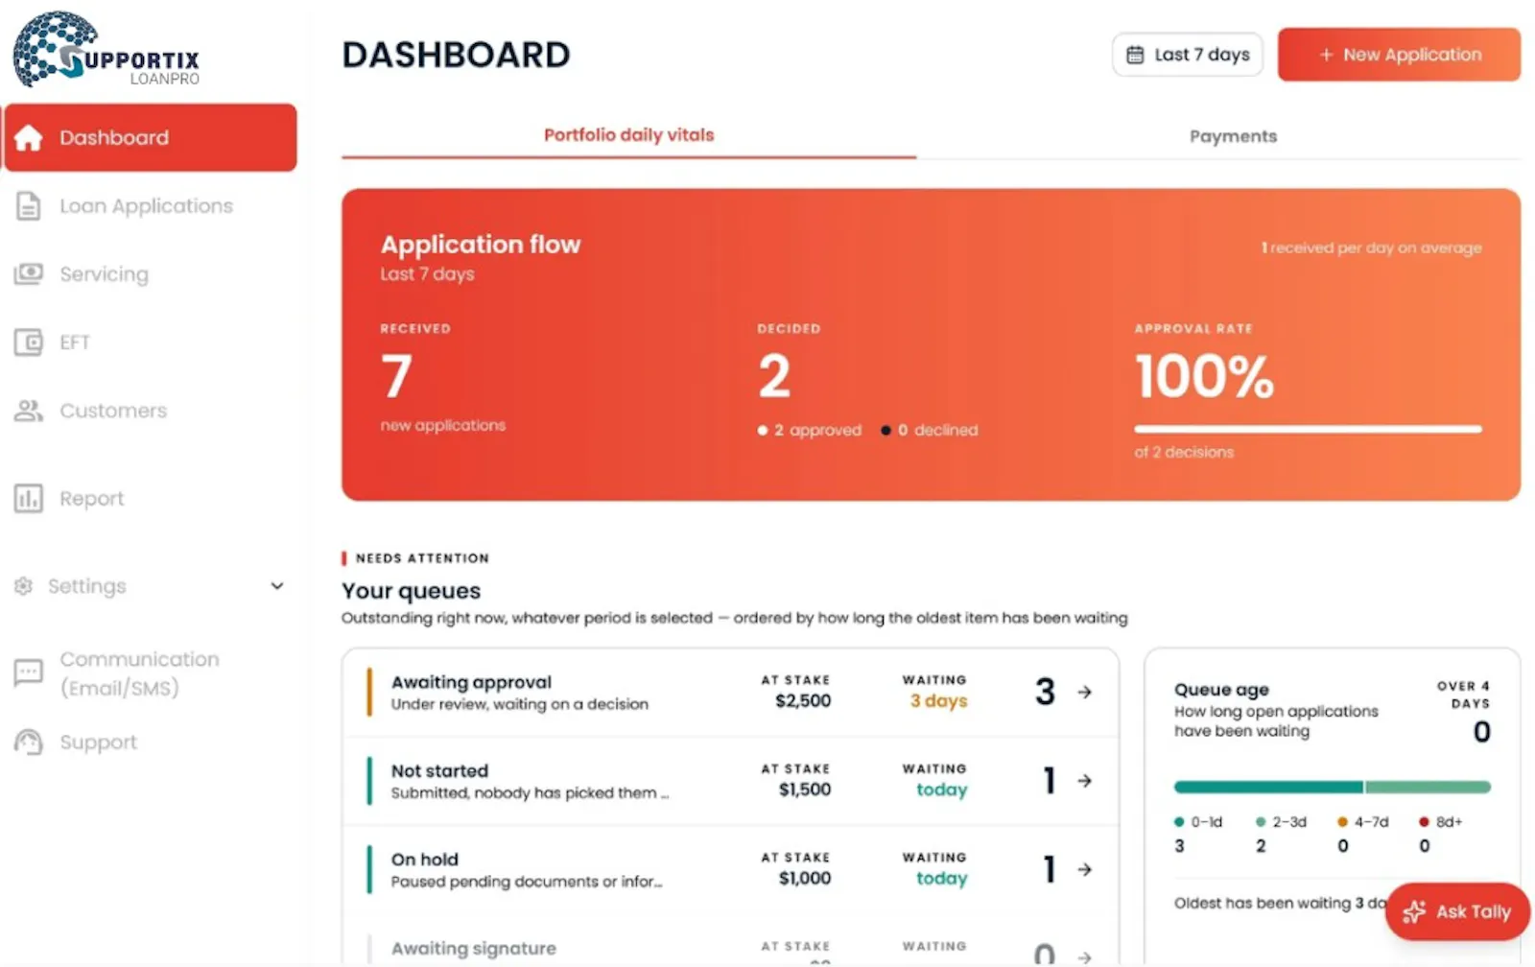Click the arrow for Not started queue
This screenshot has width=1535, height=967.
(x=1084, y=781)
